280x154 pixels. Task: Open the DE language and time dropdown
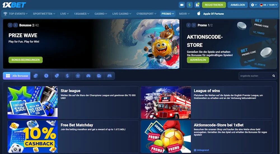pyautogui.click(x=269, y=5)
